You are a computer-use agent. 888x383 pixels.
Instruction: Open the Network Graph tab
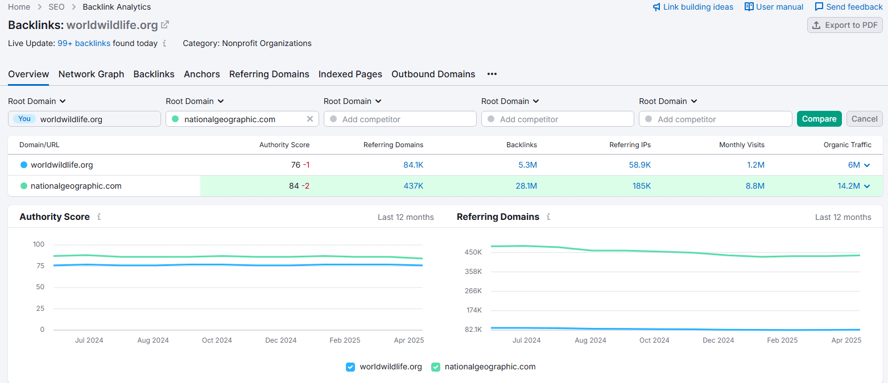[91, 74]
